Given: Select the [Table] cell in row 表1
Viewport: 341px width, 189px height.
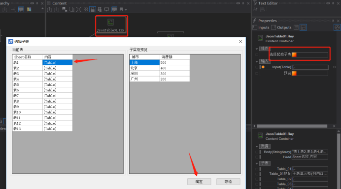Looking at the screenshot, I should pos(58,62).
